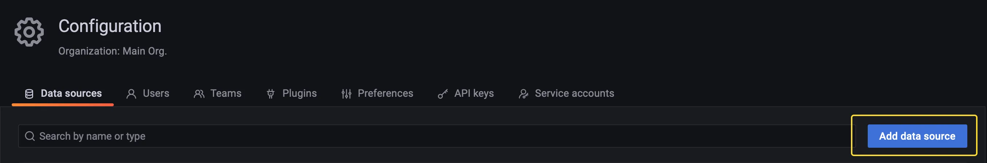Select the Preferences tab label
987x163 pixels.
click(x=385, y=94)
